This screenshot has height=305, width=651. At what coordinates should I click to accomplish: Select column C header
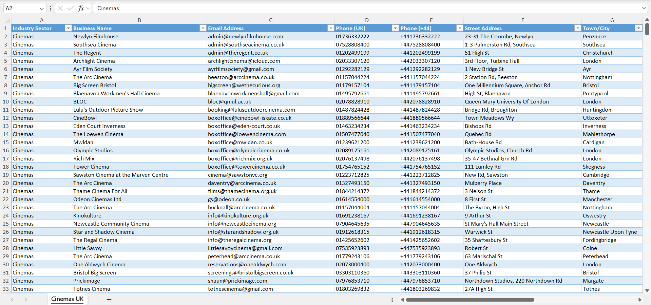(x=271, y=20)
